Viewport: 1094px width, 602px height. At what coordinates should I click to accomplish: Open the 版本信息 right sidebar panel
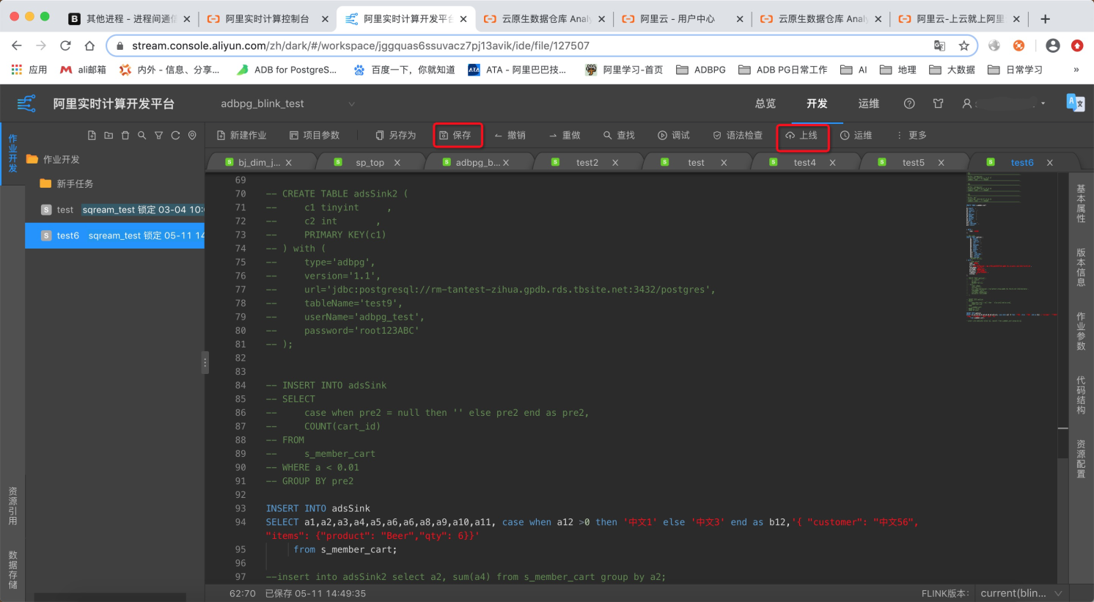coord(1081,268)
